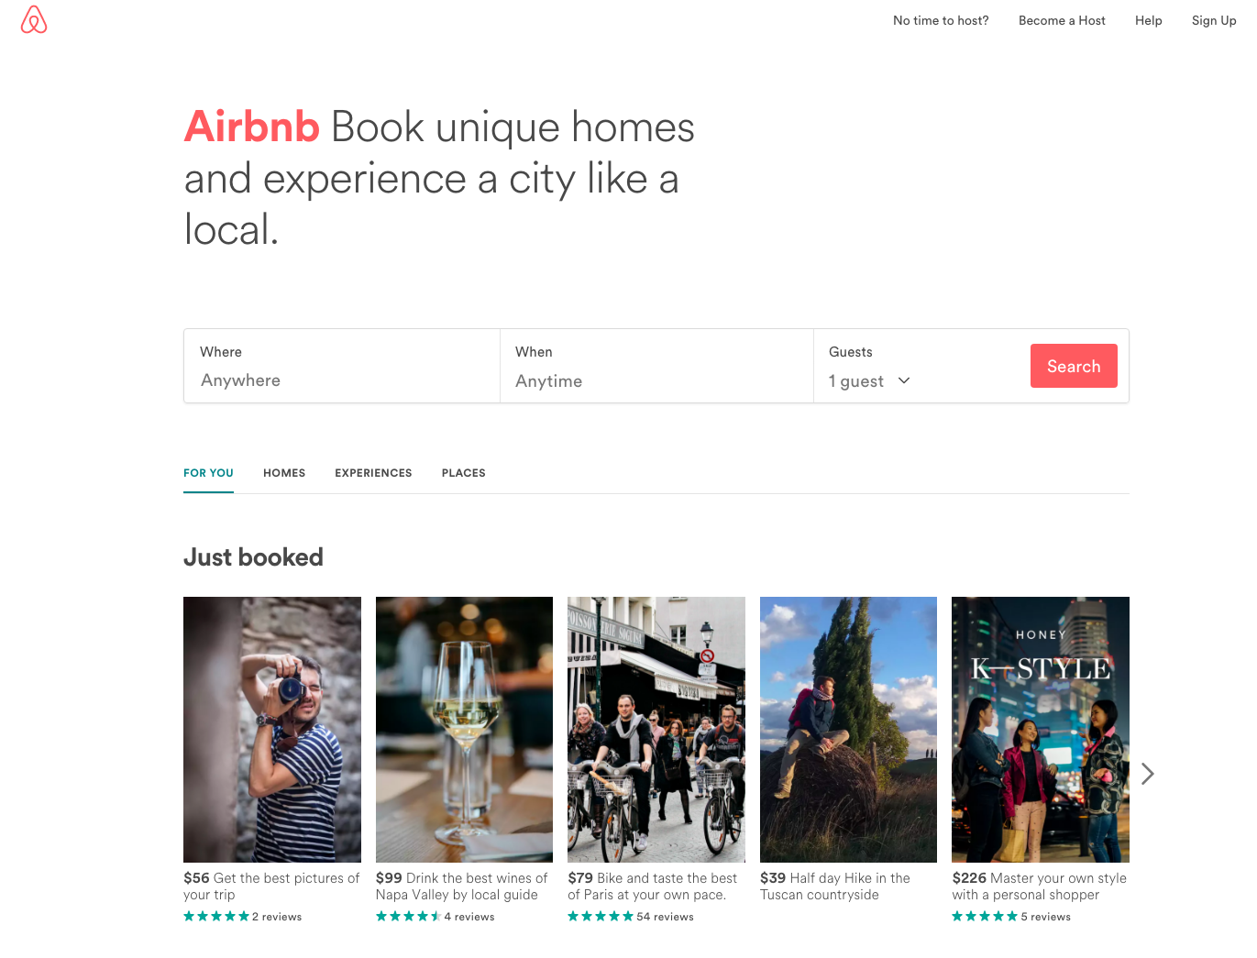Click the Airbnb logo icon

[x=34, y=20]
